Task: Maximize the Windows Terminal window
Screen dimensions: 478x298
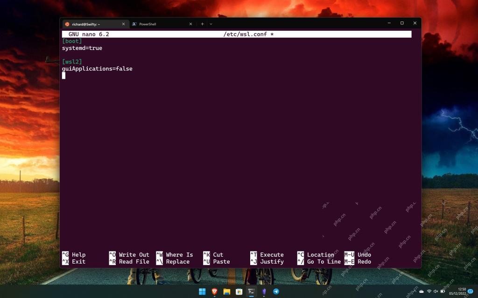Action: pos(402,23)
